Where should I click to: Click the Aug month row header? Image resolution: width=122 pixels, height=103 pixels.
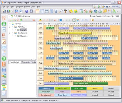coord(40,63)
